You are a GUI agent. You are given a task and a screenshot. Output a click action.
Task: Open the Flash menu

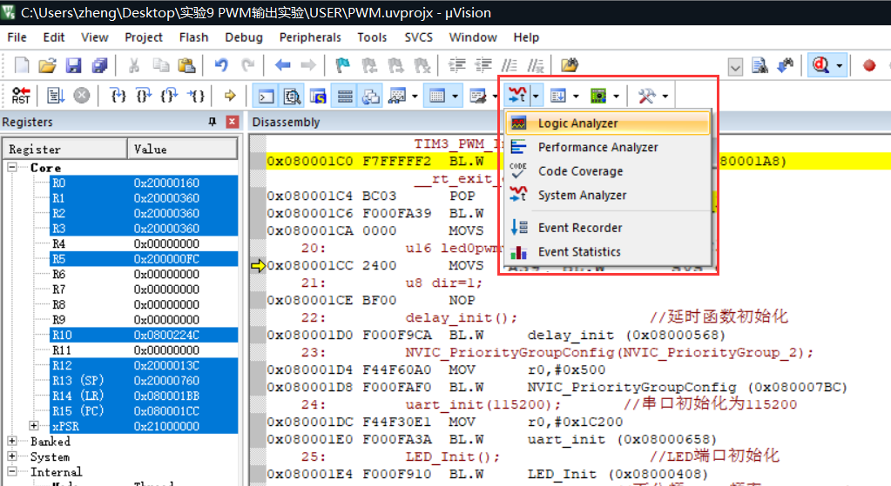pos(193,37)
